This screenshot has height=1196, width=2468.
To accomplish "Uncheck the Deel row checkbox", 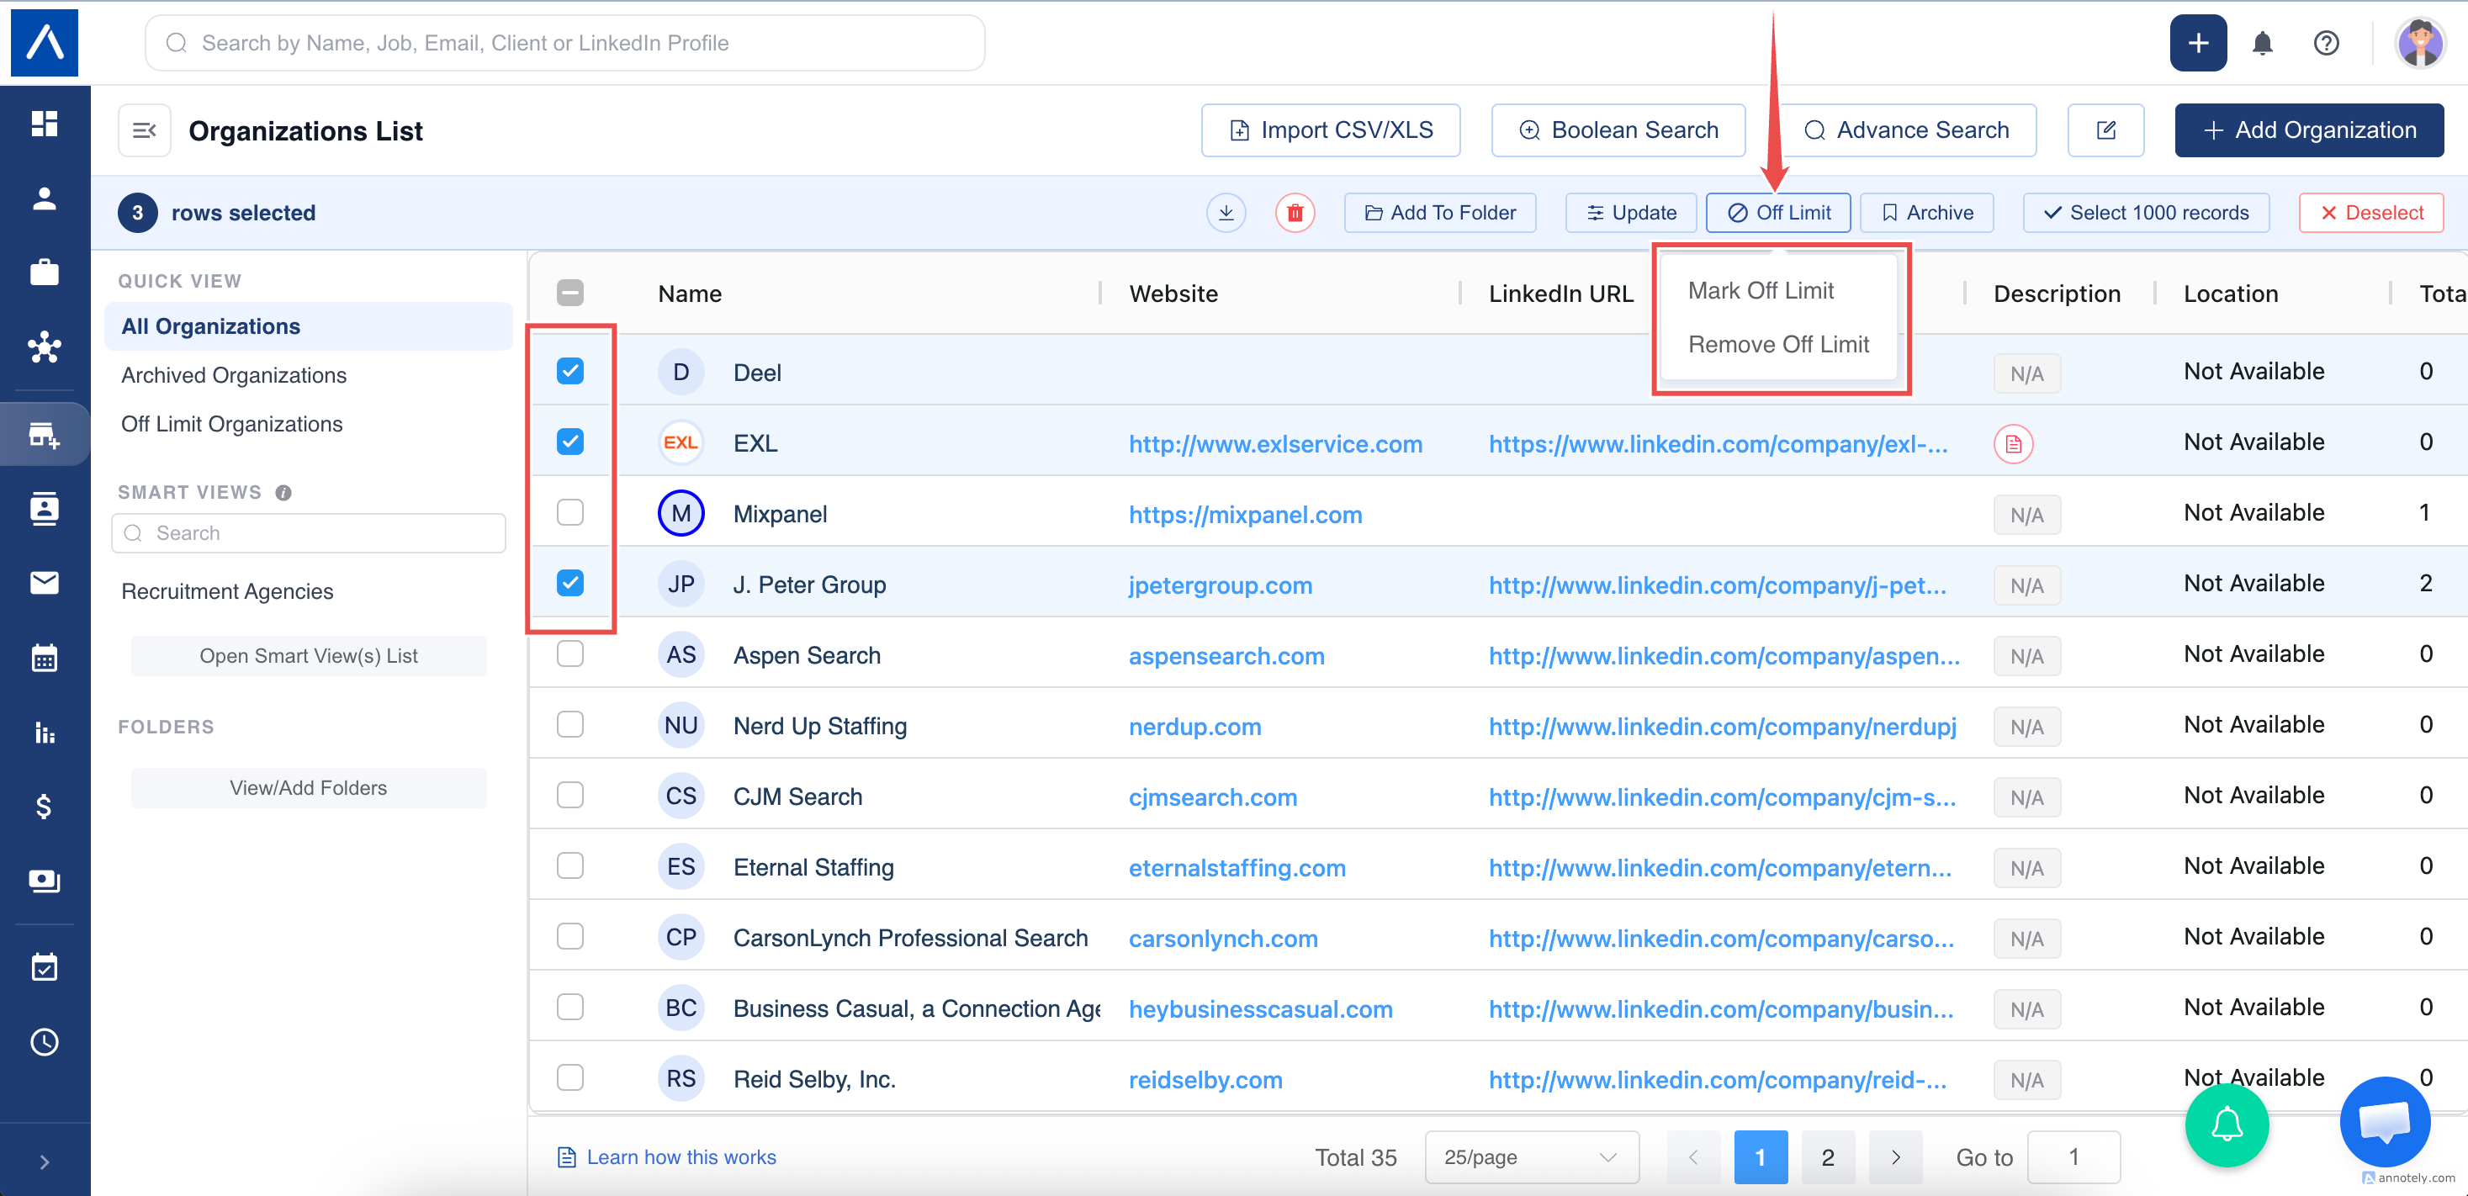I will (570, 371).
